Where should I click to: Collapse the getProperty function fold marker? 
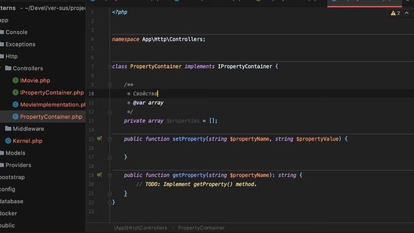[109, 175]
